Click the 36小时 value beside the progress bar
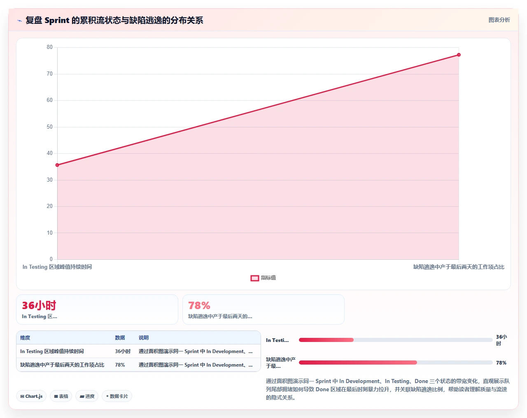Viewport: 527px width, 418px height. pyautogui.click(x=501, y=340)
